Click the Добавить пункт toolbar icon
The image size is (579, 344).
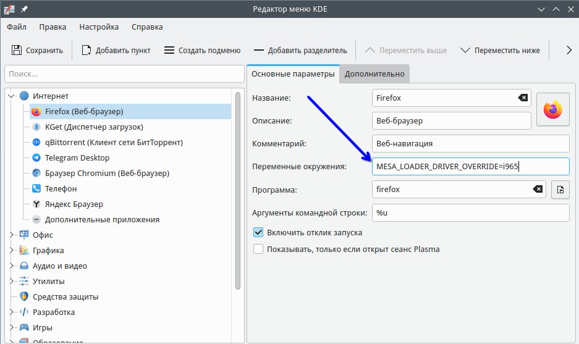87,50
